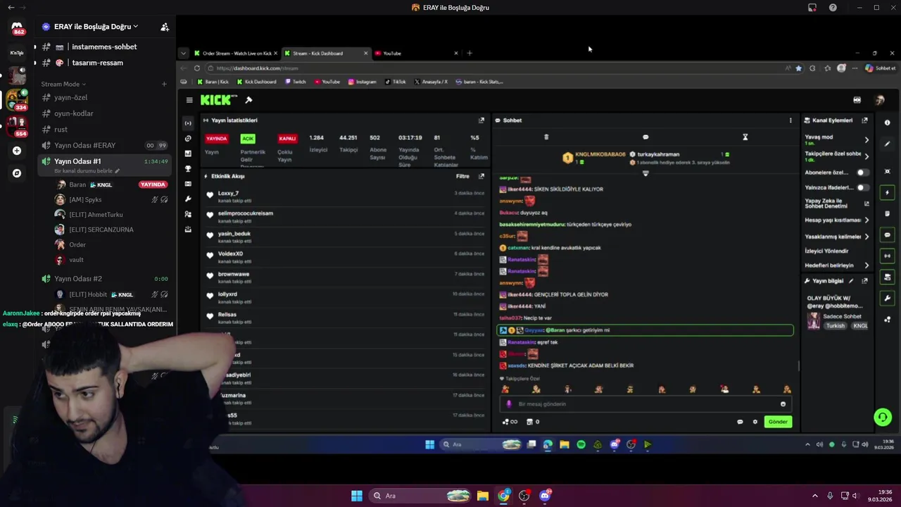Click the Turkish tag under stream info
Screen dimensions: 901x507
click(835, 326)
